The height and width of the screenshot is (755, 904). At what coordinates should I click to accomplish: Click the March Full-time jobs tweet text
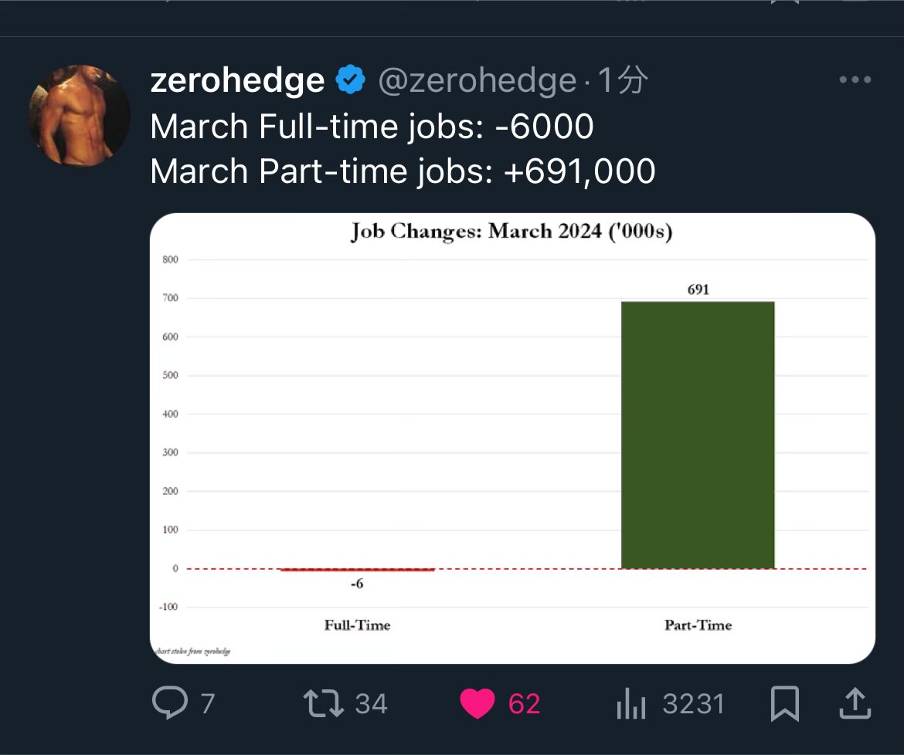pos(372,126)
